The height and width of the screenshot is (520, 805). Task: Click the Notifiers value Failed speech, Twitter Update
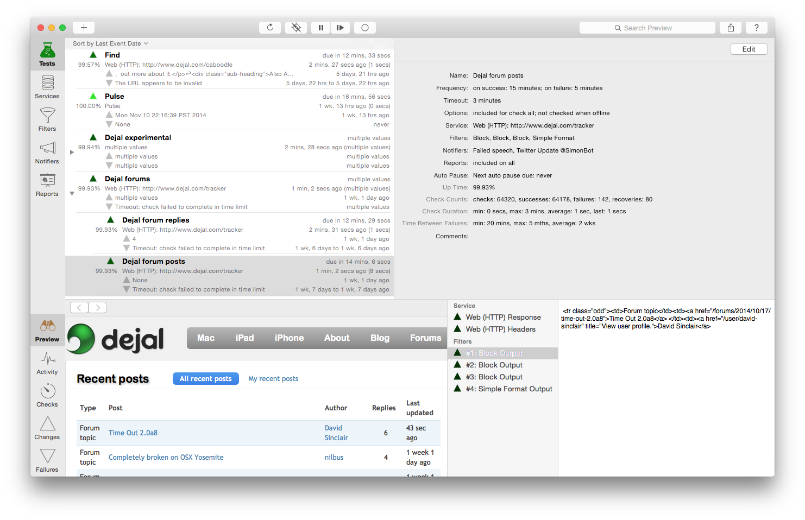tap(533, 150)
